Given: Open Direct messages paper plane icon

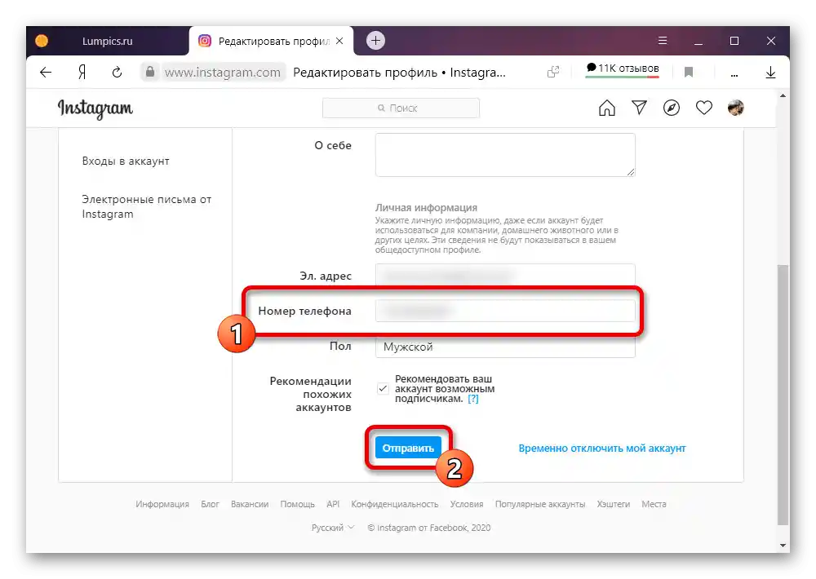Looking at the screenshot, I should coord(639,108).
